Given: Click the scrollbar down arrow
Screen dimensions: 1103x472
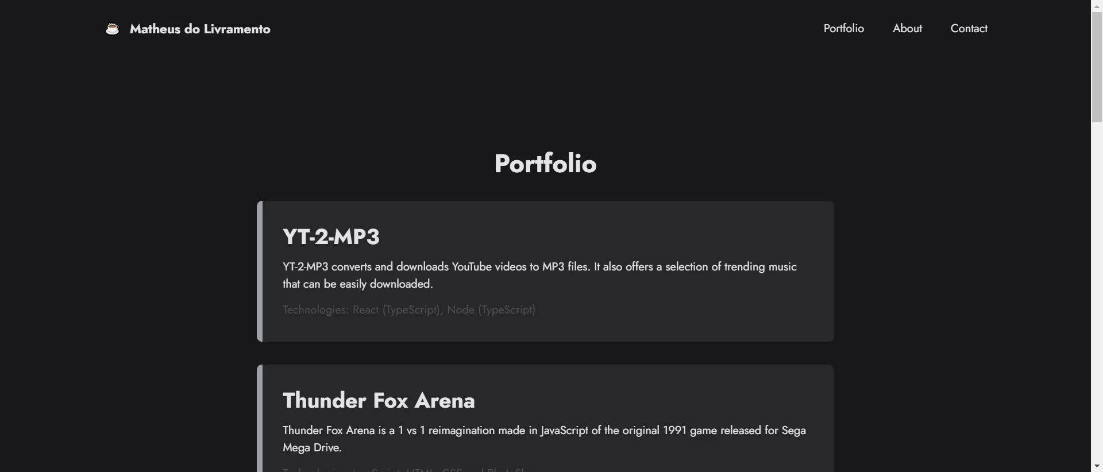Looking at the screenshot, I should click(1097, 466).
